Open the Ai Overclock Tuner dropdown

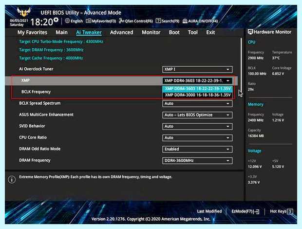tap(197, 69)
